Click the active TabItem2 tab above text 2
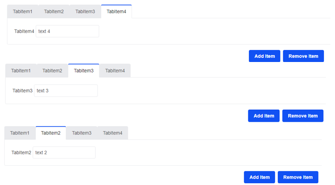The width and height of the screenshot is (335, 185). 51,133
